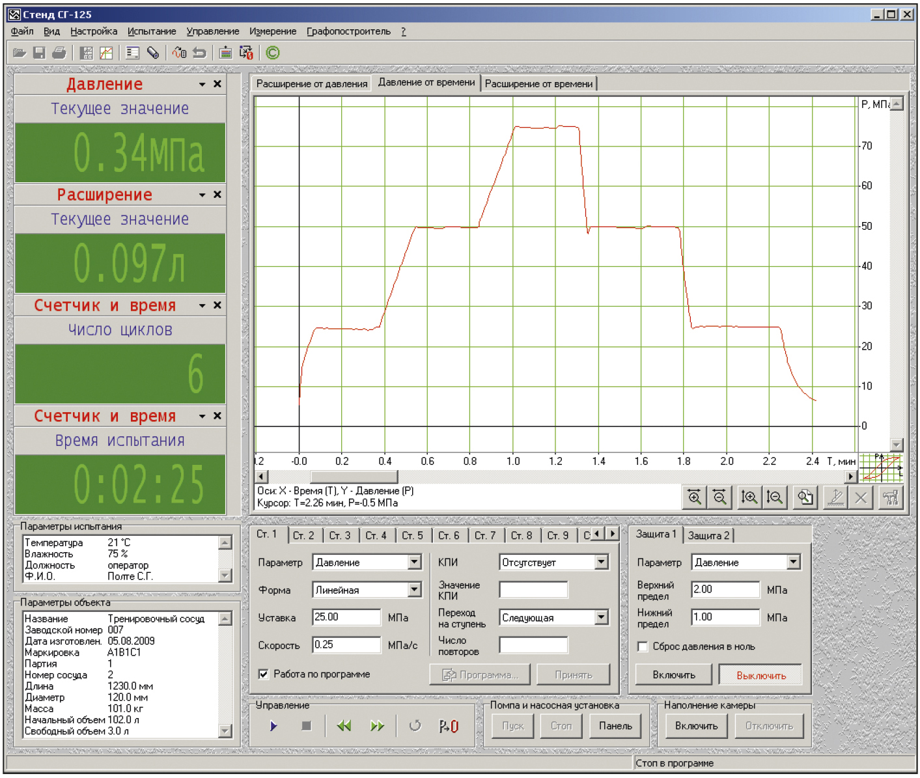Open the 'КПИ' Отсутствует dropdown

point(602,562)
